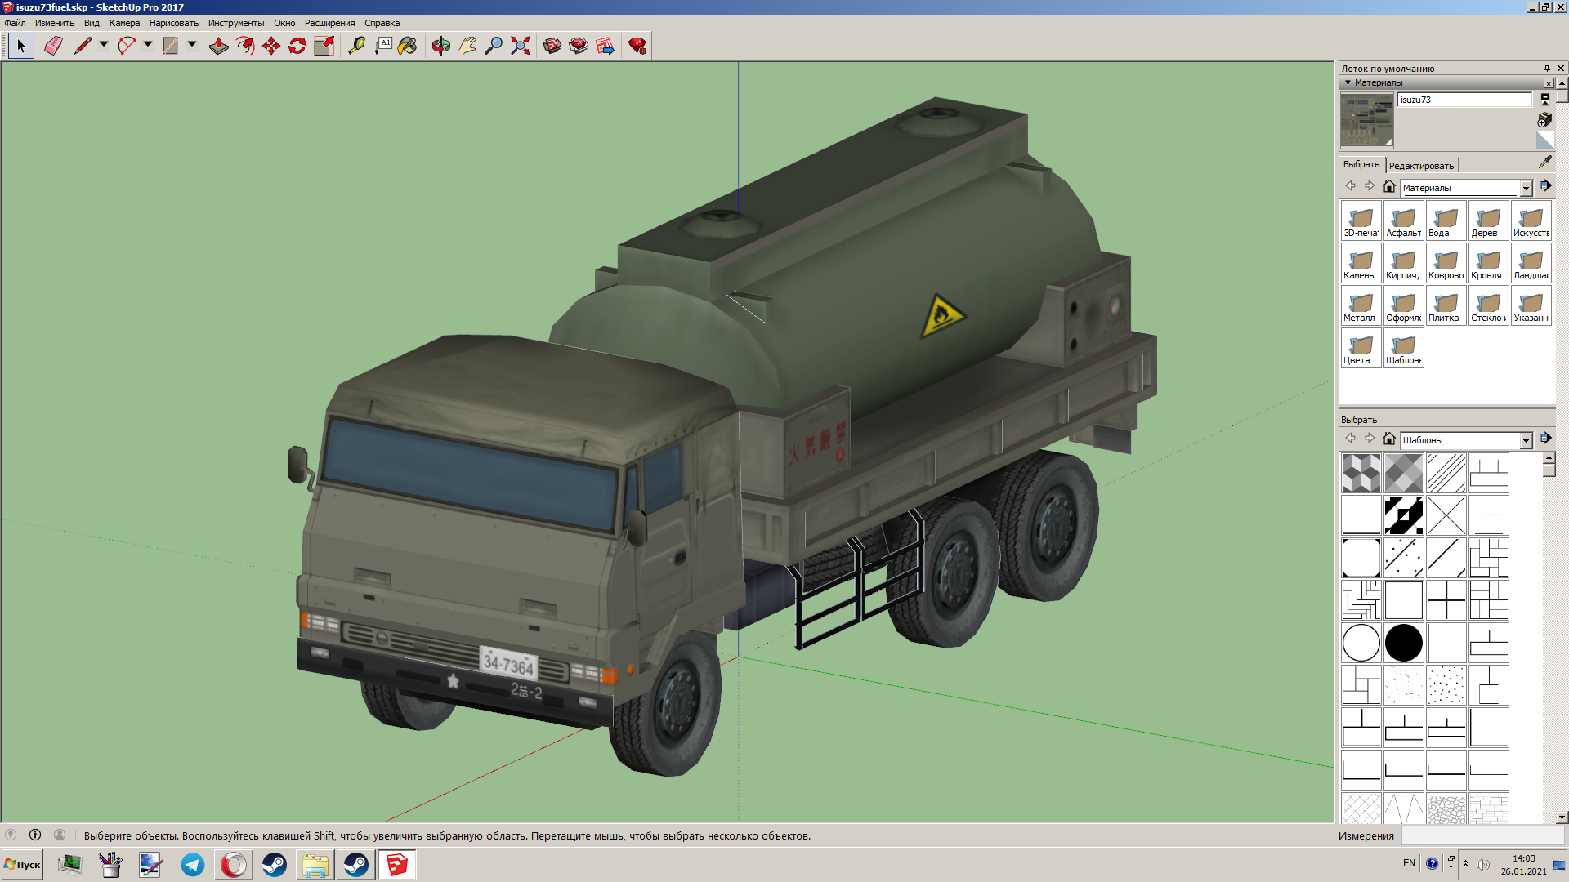Viewport: 1569px width, 882px height.
Task: Click the default material swatch
Action: 1544,140
